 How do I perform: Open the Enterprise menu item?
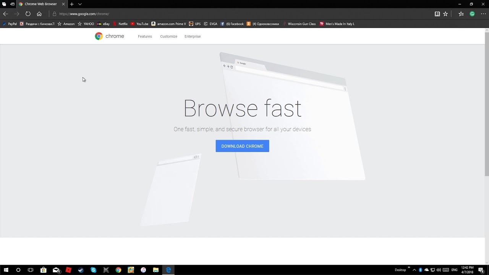pos(193,36)
